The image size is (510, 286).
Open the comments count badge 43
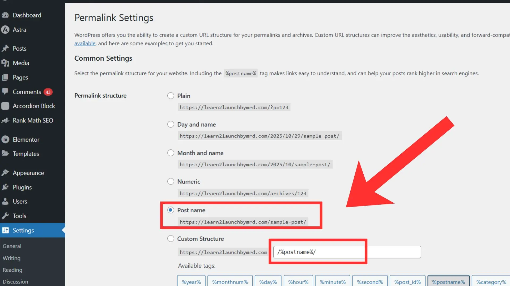[x=48, y=92]
